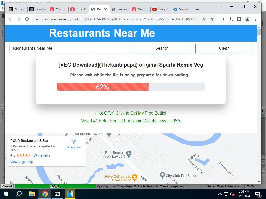
Task: Click Bart Bernard Injury Lawyers map pin
Action: pyautogui.click(x=129, y=154)
